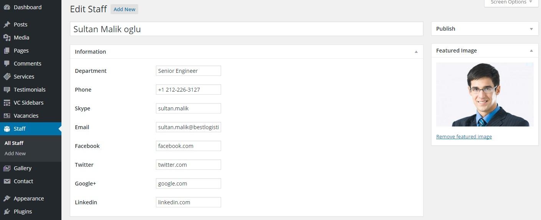Click the Media library icon
This screenshot has height=220, width=541.
click(7, 38)
